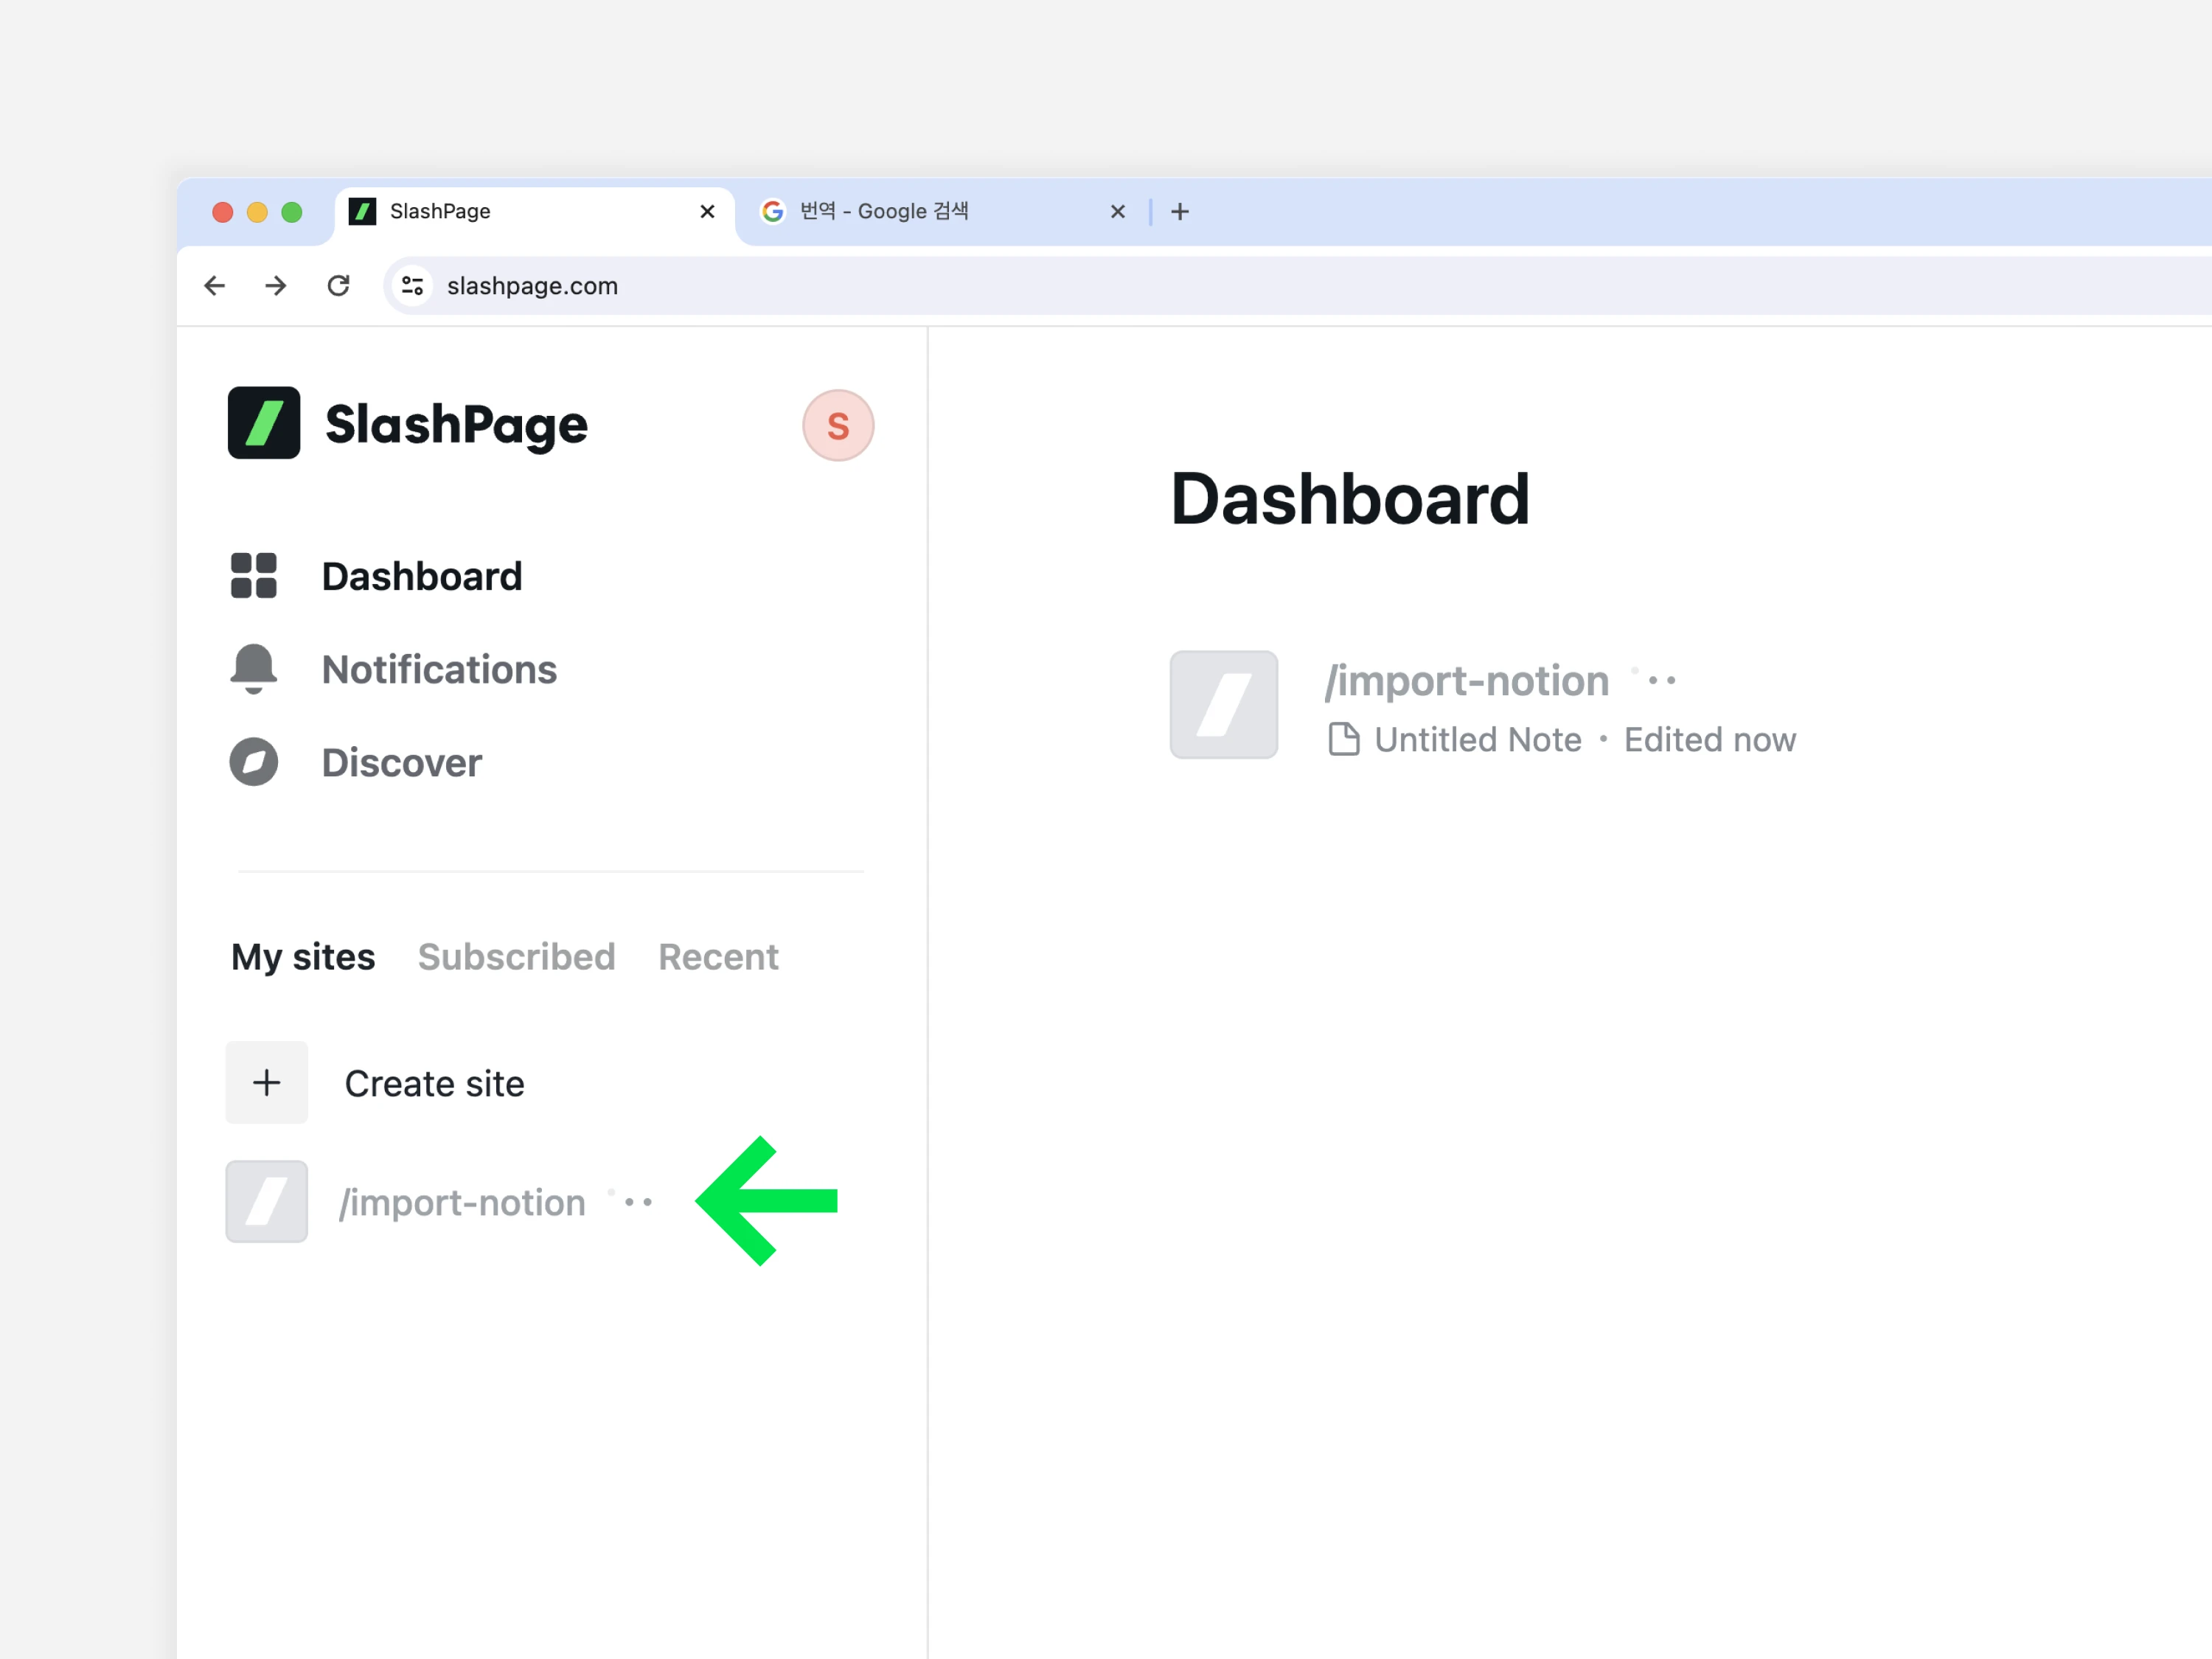The image size is (2212, 1659).
Task: Click the SlashPage favicon on first tab
Action: tap(362, 211)
